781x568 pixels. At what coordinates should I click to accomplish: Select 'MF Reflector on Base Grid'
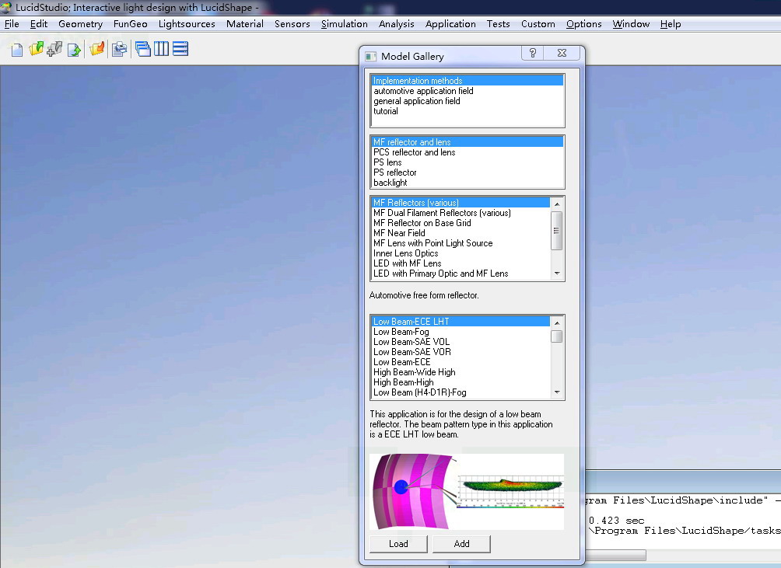point(461,223)
